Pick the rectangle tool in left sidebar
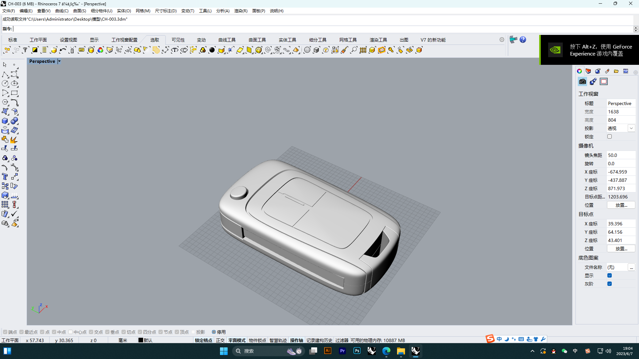Image resolution: width=639 pixels, height=359 pixels. (14, 93)
